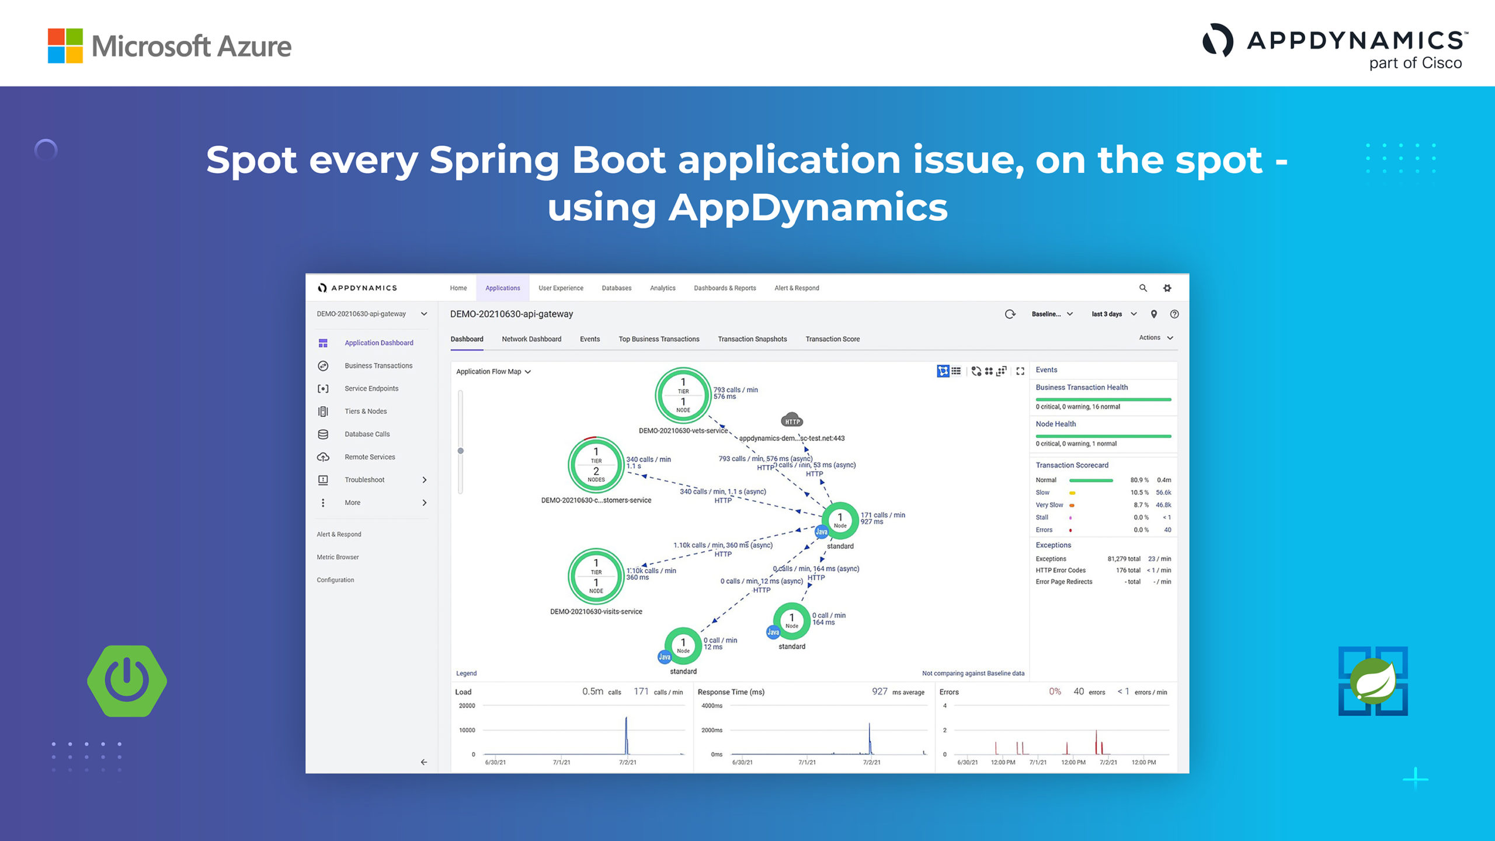Click the Troubleshoot sidebar icon

[x=323, y=480]
